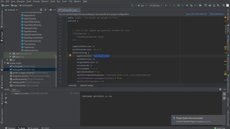Open the VCS menu
The width and height of the screenshot is (230, 129).
(x=70, y=1)
